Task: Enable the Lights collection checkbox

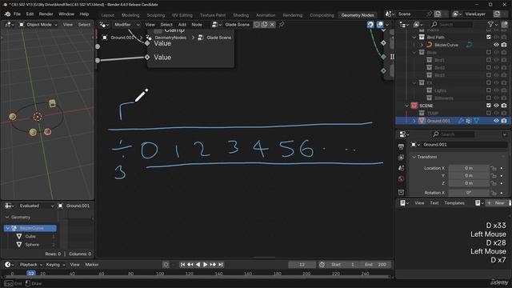Action: (489, 90)
